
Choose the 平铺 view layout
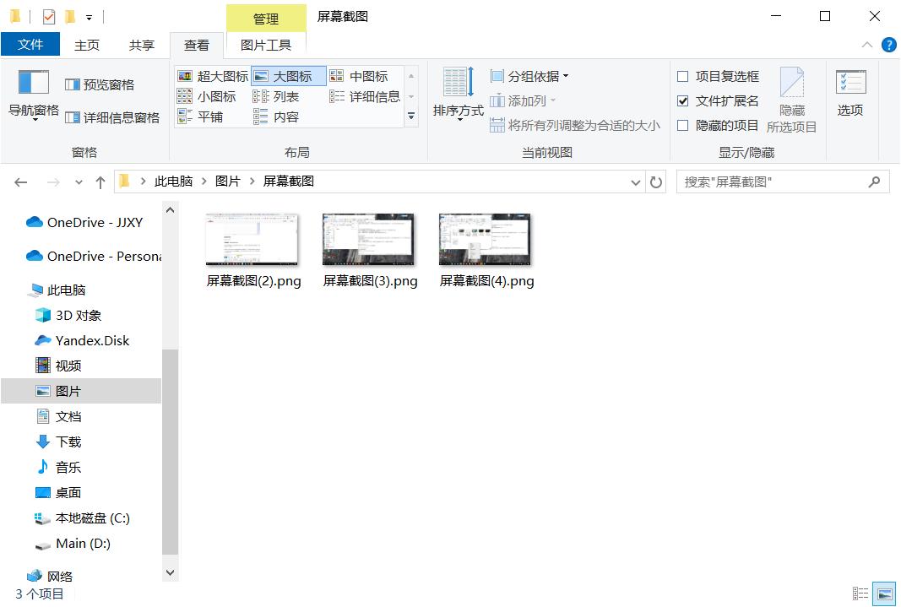205,116
